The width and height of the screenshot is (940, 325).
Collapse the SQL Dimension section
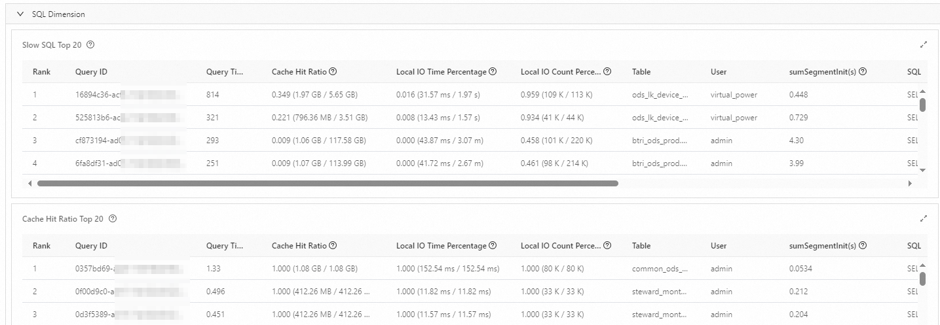point(20,14)
